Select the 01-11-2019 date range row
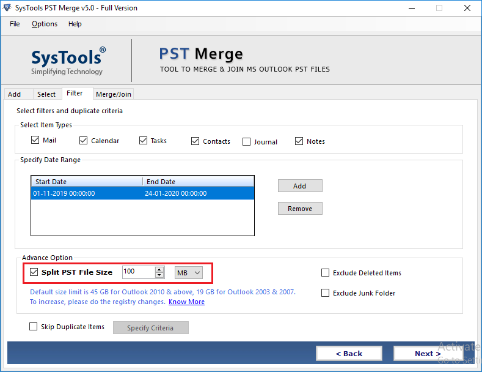Image resolution: width=482 pixels, height=372 pixels. point(142,193)
